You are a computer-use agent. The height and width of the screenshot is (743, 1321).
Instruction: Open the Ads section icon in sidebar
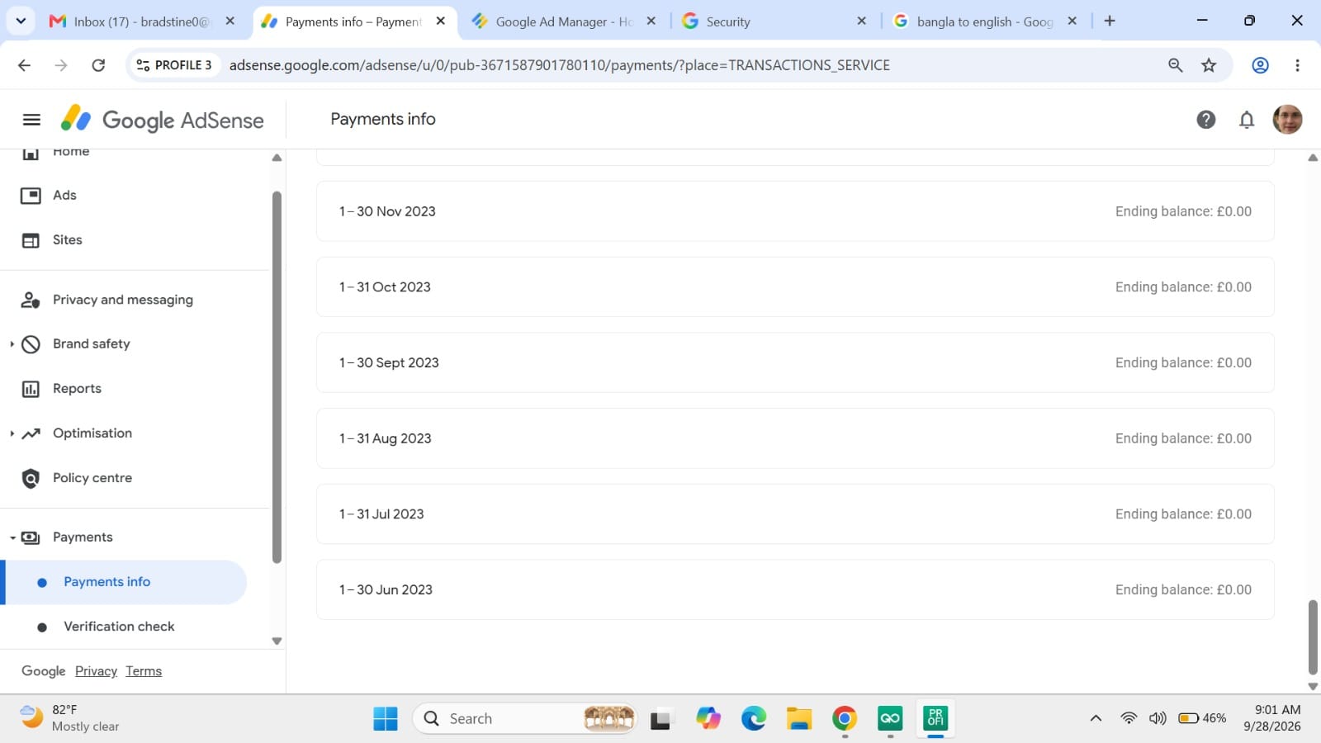[x=31, y=196]
